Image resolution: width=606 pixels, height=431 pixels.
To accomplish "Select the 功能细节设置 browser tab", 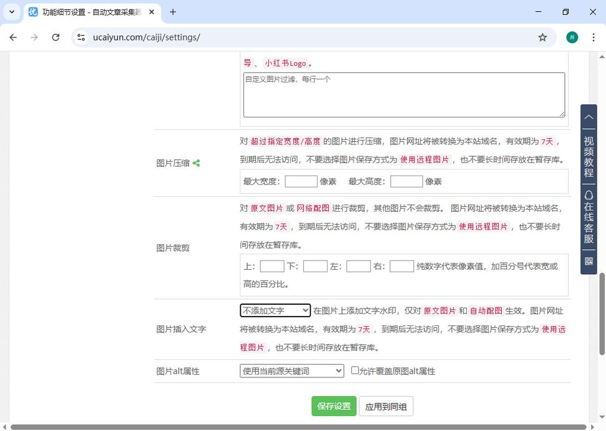I will point(87,12).
